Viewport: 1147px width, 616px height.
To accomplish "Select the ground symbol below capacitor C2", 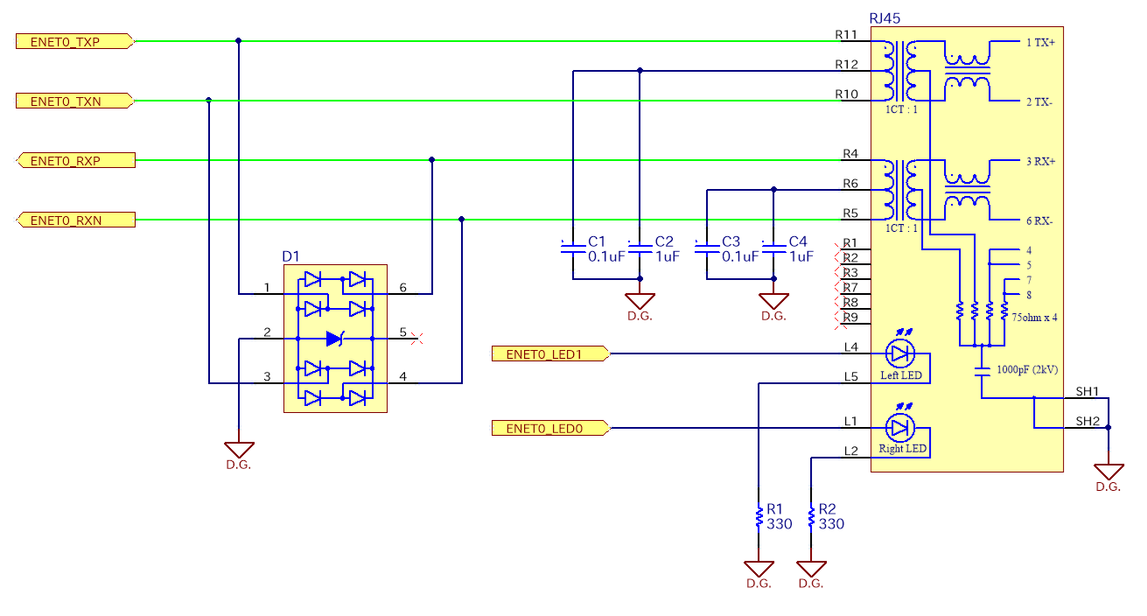I will (640, 302).
